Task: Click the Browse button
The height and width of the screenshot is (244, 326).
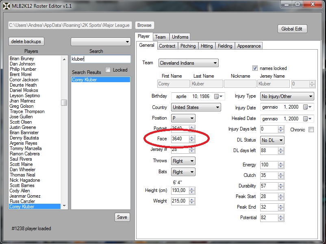Action: pyautogui.click(x=144, y=25)
